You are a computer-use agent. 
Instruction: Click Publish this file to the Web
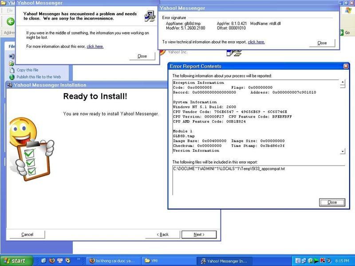click(39, 77)
